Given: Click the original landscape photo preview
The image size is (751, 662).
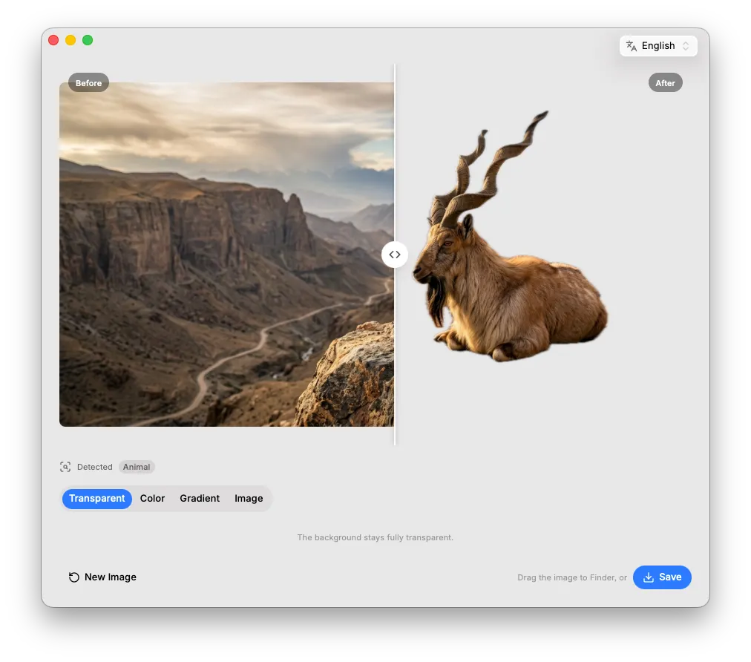Looking at the screenshot, I should (226, 255).
